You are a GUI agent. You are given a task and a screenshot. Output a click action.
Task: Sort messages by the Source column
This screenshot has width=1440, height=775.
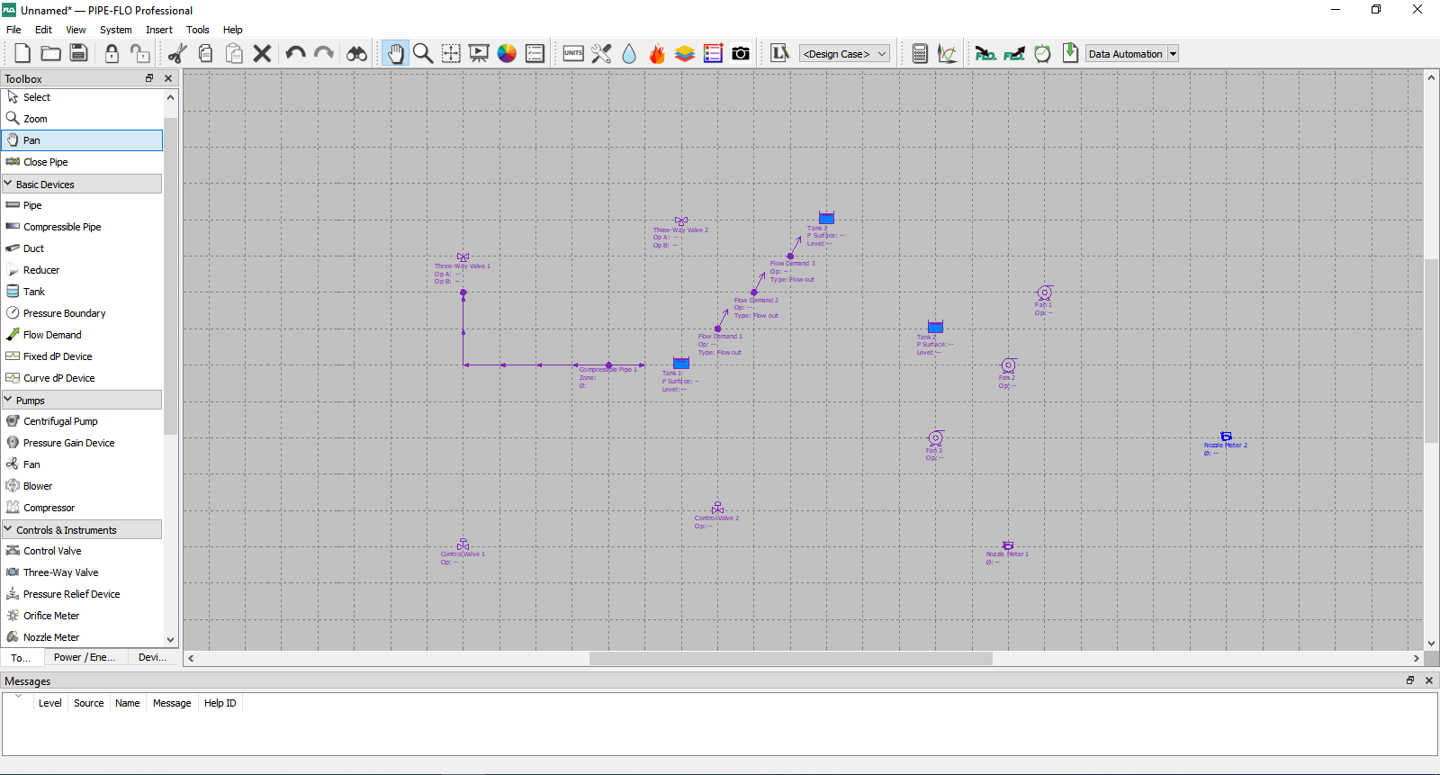point(89,703)
